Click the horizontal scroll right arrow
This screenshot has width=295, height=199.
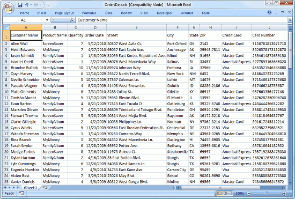(x=283, y=188)
